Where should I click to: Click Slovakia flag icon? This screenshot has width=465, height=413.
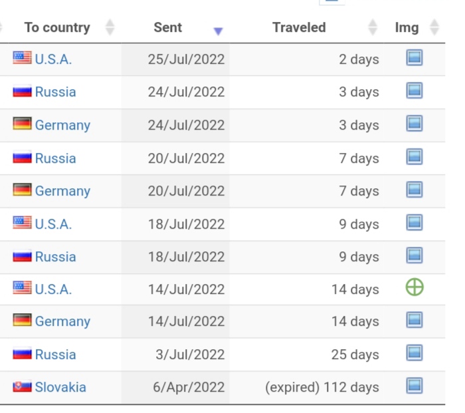tap(22, 386)
